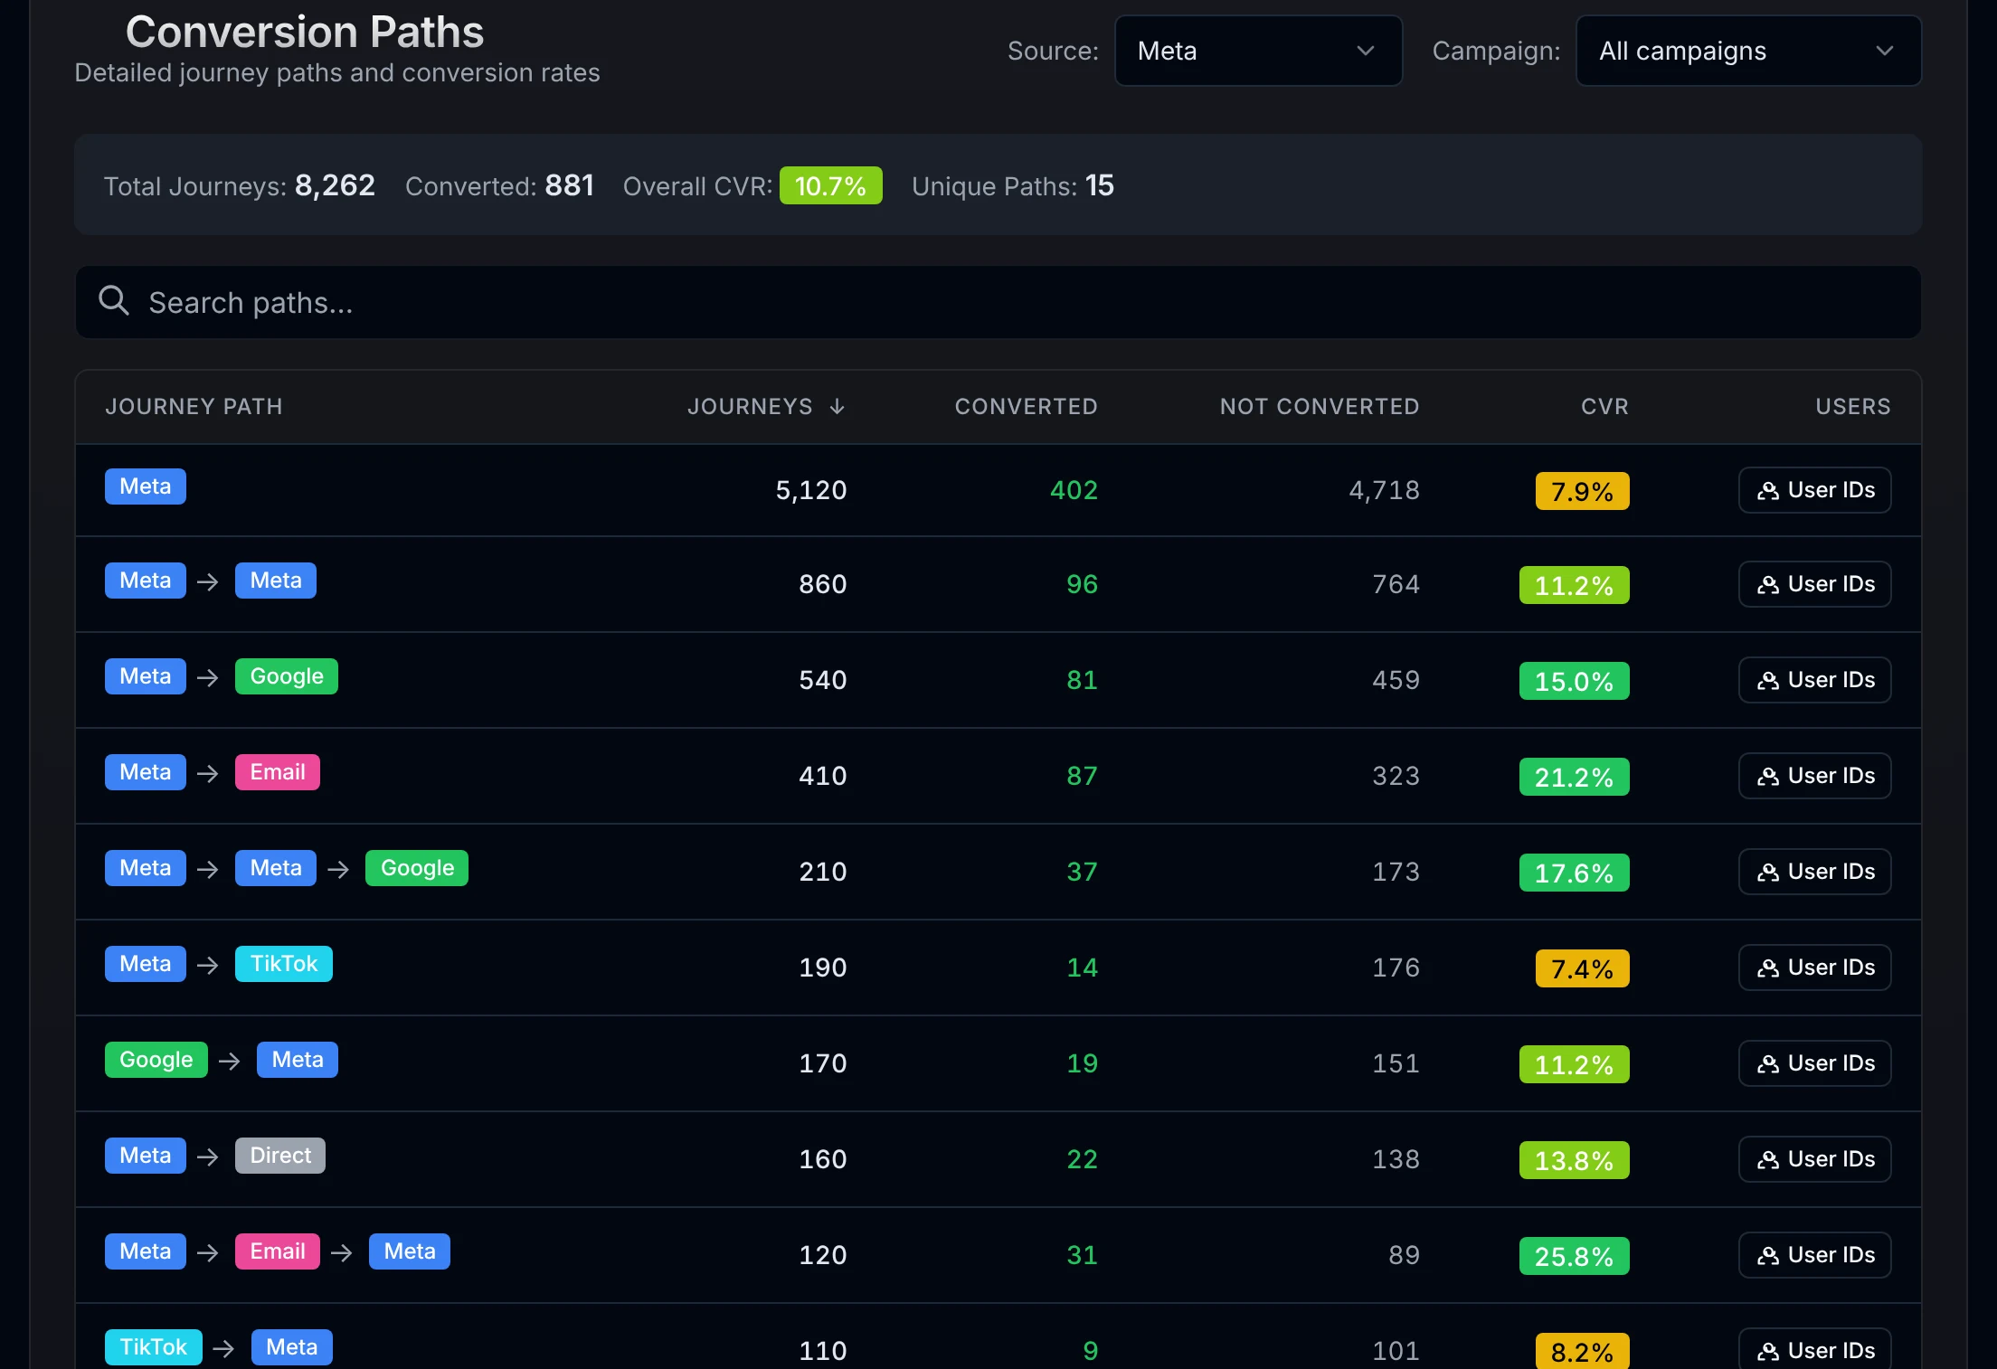Screen dimensions: 1997x1369
Task: Click the 7.9% CVR badge
Action: click(1583, 491)
